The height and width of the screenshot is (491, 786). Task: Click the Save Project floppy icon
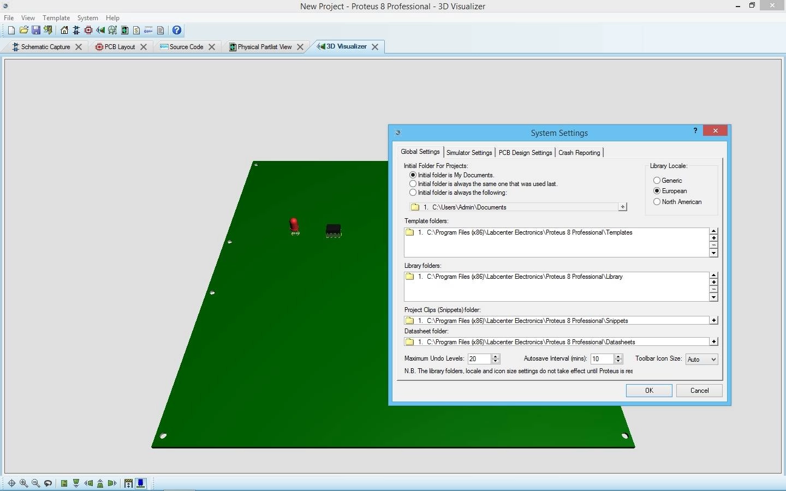[35, 31]
